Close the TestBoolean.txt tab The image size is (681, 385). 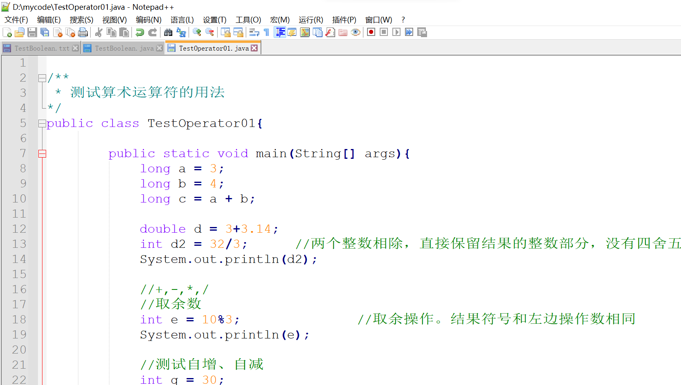tap(75, 48)
